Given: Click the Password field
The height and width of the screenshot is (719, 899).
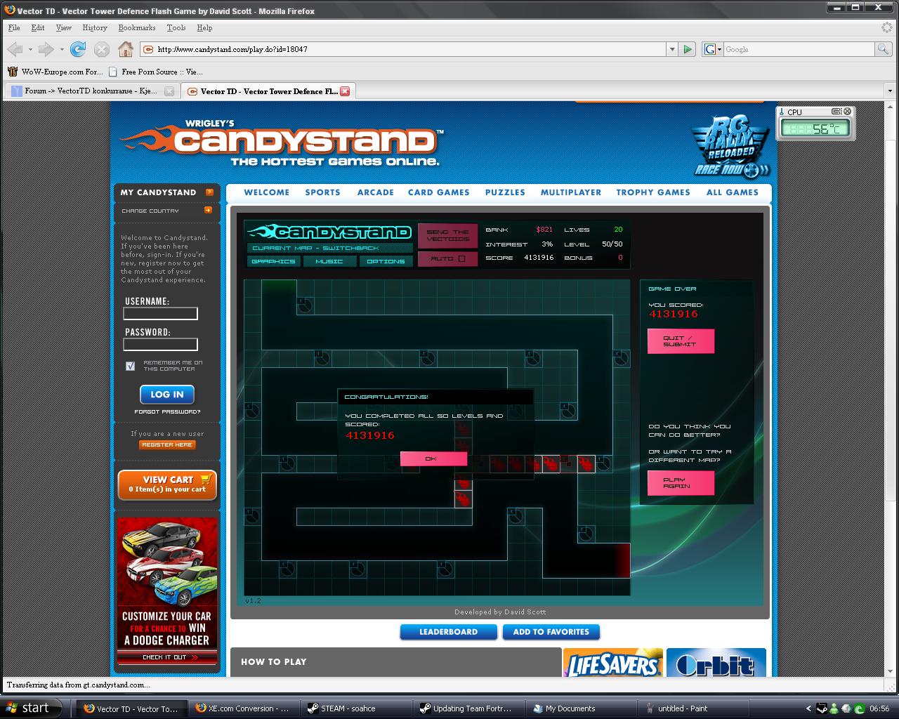Looking at the screenshot, I should point(161,345).
